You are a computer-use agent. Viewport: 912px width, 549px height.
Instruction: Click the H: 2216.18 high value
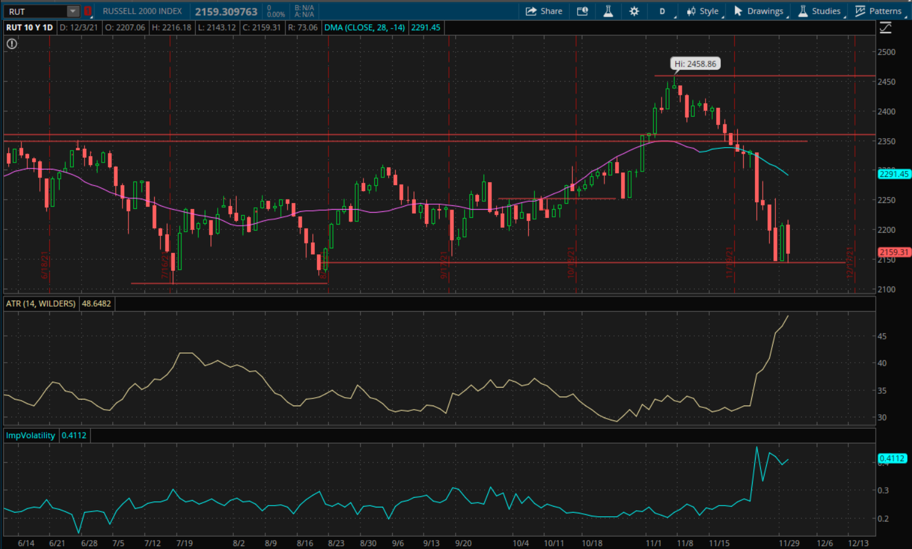[171, 27]
